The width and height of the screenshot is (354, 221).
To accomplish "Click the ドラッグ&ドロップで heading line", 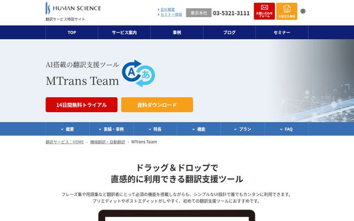I will (177, 168).
